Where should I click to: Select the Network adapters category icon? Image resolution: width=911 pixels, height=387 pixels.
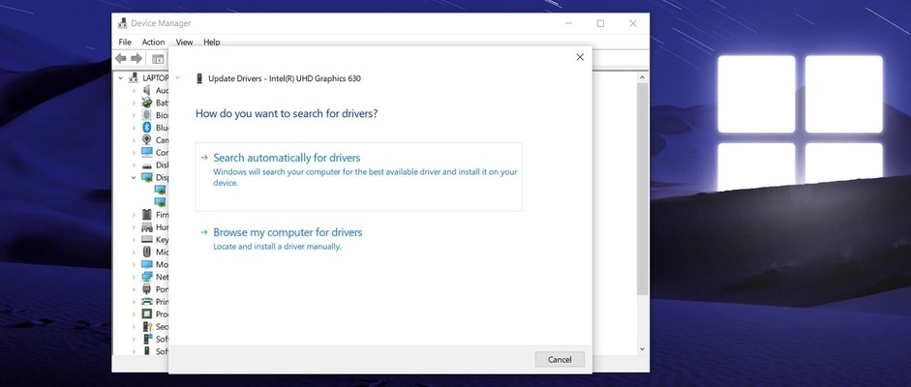click(x=146, y=277)
